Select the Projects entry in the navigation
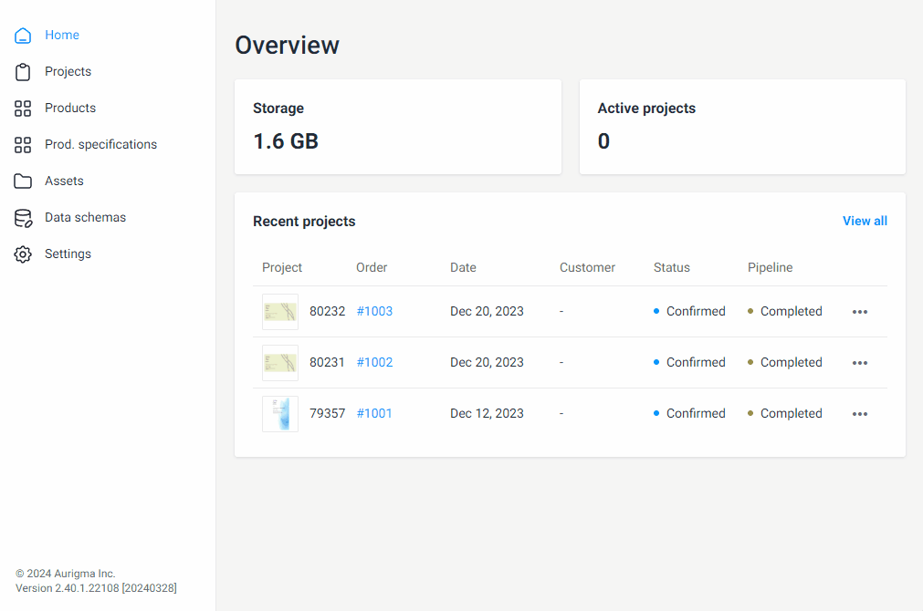This screenshot has width=923, height=611. pos(67,71)
